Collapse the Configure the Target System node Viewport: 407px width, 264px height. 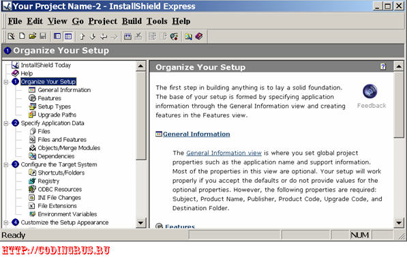(x=6, y=164)
